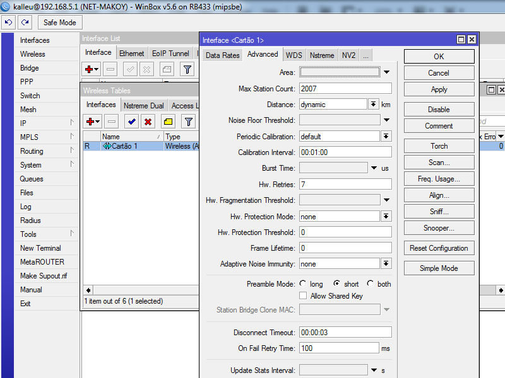This screenshot has width=505, height=378.
Task: Select long Preamble Mode
Action: click(303, 283)
